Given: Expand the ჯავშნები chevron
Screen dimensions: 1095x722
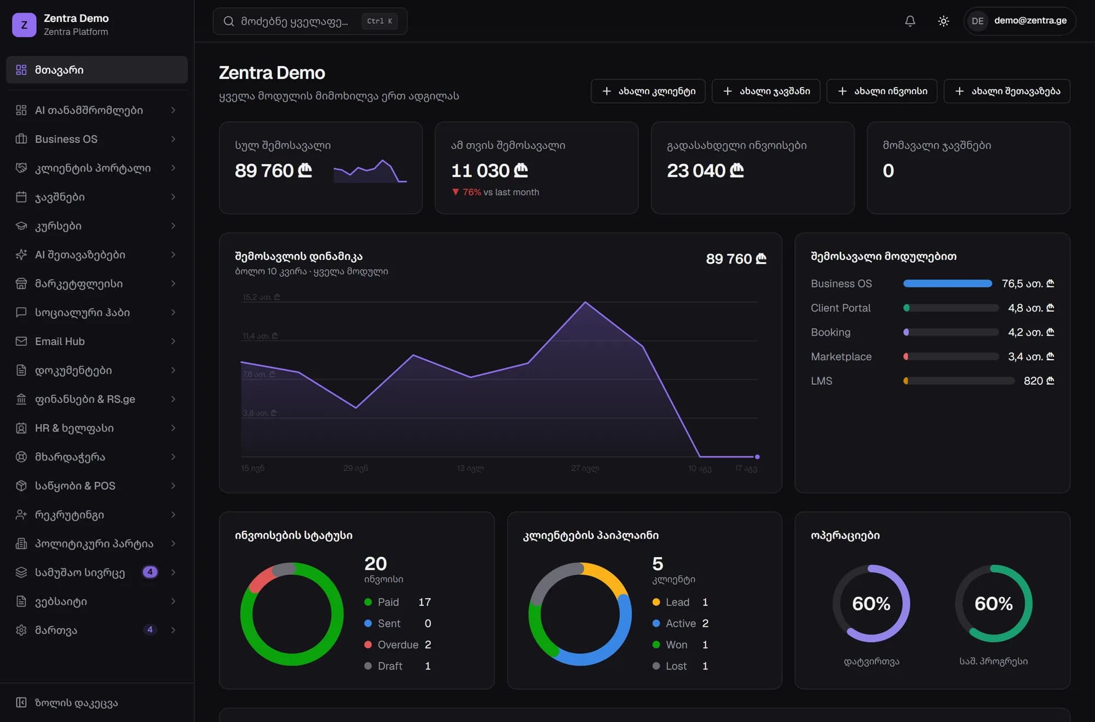Looking at the screenshot, I should 173,197.
